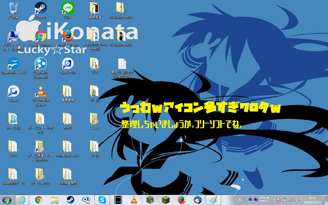
Task: Open the STG folder
Action: point(13,149)
